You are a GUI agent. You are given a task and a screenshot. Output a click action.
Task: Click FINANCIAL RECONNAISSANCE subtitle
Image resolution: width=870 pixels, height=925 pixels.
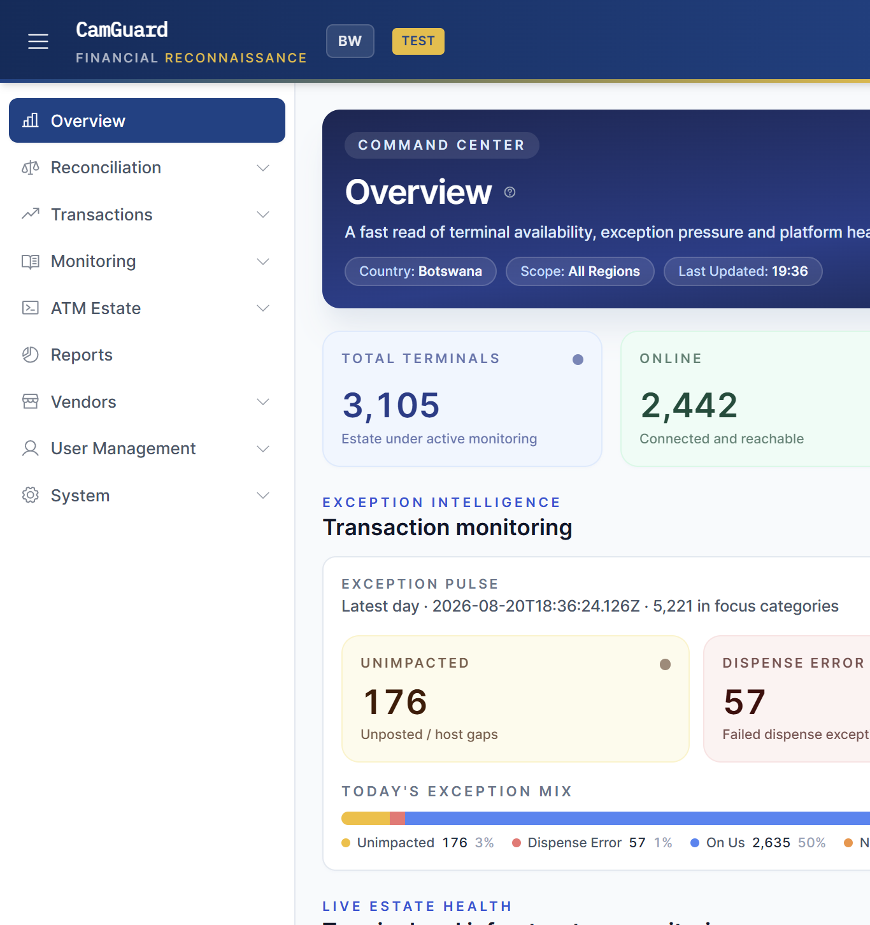[191, 58]
